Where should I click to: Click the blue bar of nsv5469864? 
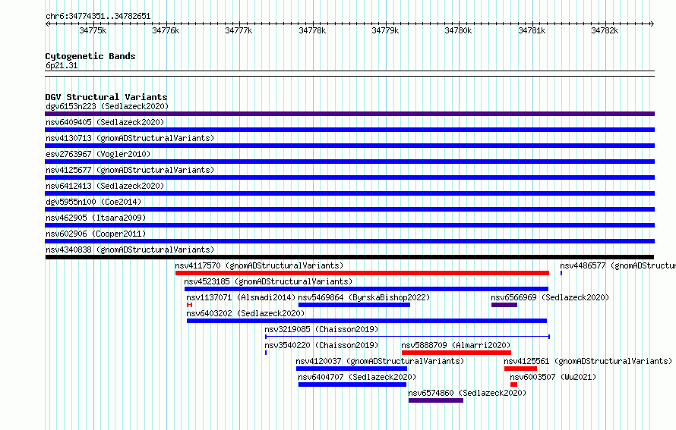(354, 305)
